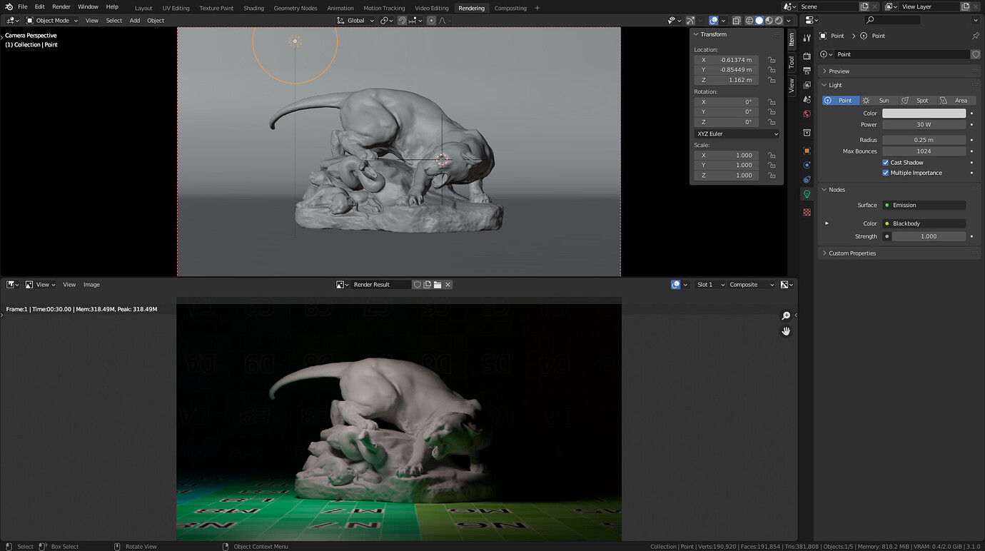Open image folder icon next to Render Result

point(438,285)
